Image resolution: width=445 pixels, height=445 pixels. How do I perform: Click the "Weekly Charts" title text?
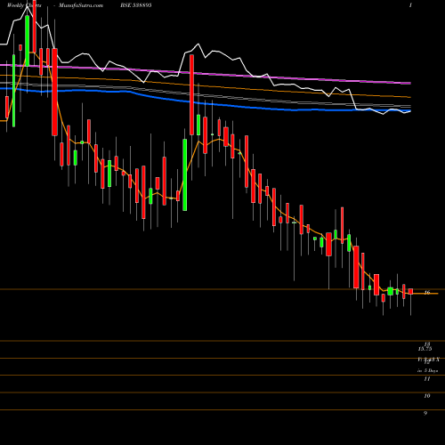click(x=24, y=5)
